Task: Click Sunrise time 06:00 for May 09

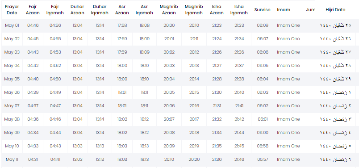Action: coord(263,132)
